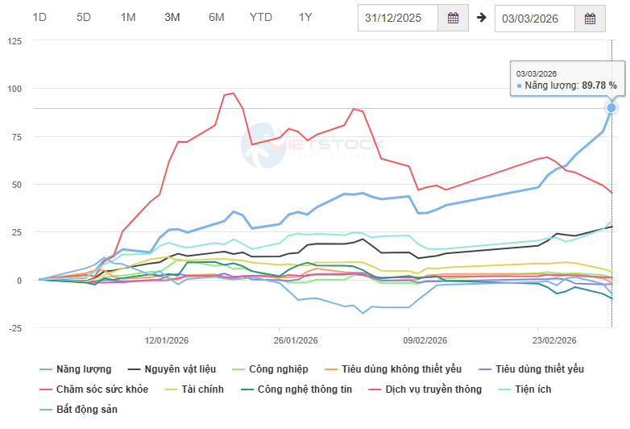Viewport: 630px width, 429px height.
Task: Click the Dịch vụ truyền thông legend label
Action: point(433,389)
